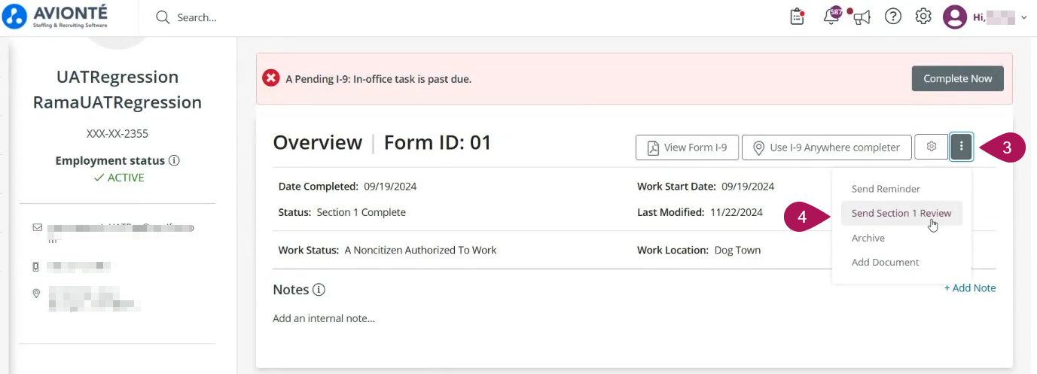Select Add Document menu item

pos(885,263)
